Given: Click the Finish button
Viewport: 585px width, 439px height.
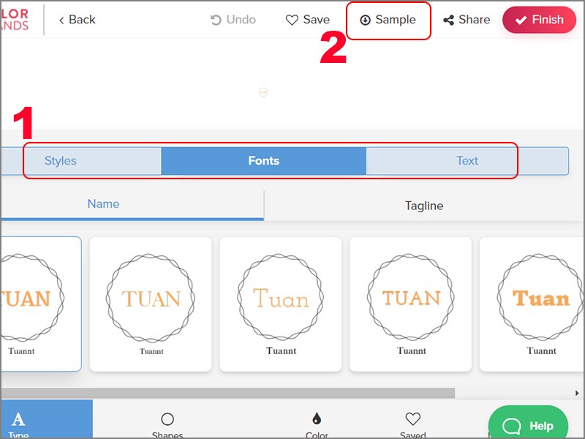Looking at the screenshot, I should click(539, 20).
